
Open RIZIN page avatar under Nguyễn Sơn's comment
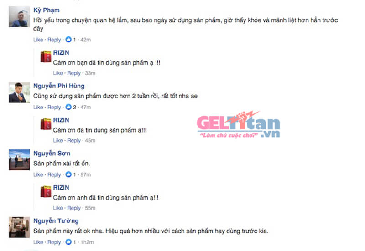46,191
